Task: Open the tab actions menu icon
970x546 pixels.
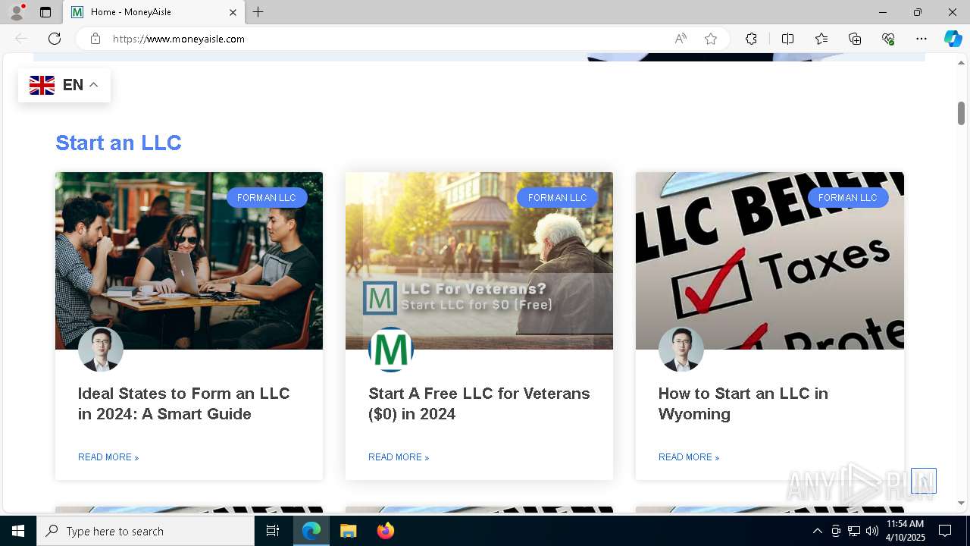Action: [45, 12]
